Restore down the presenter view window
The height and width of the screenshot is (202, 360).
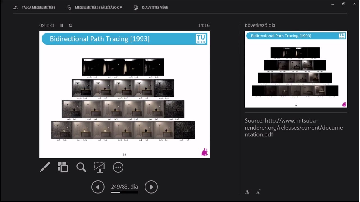pyautogui.click(x=343, y=4)
